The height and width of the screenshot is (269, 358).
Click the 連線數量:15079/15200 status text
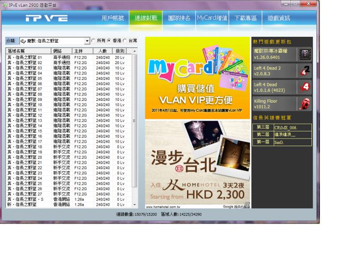point(136,214)
